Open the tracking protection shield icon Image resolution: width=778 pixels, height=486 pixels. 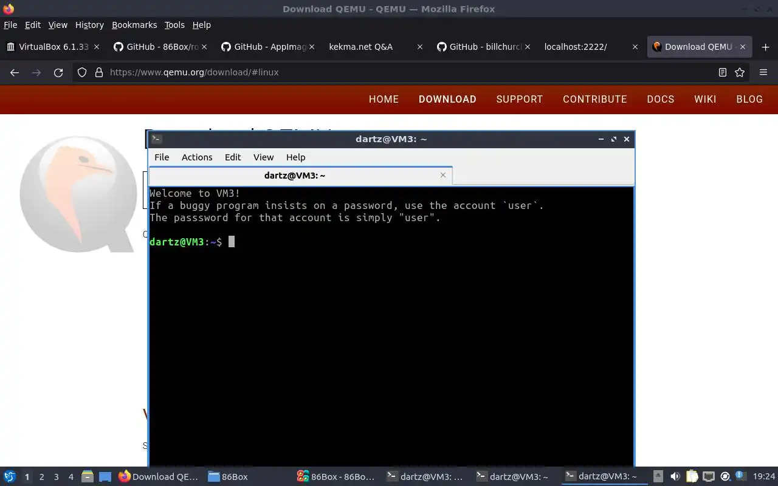(x=82, y=72)
